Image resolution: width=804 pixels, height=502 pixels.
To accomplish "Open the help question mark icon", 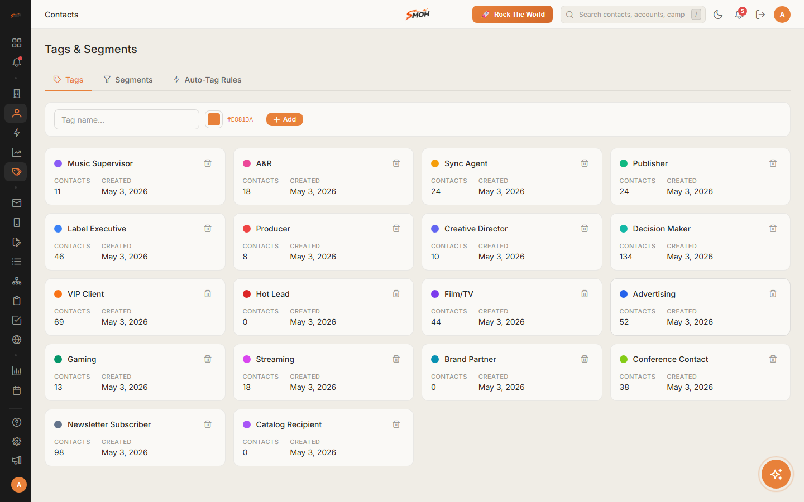I will point(17,422).
